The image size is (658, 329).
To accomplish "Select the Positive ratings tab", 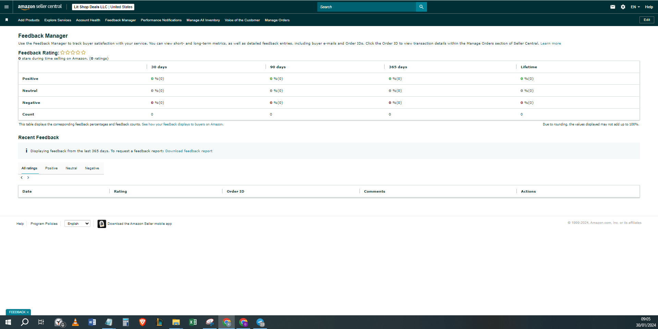I will 51,168.
